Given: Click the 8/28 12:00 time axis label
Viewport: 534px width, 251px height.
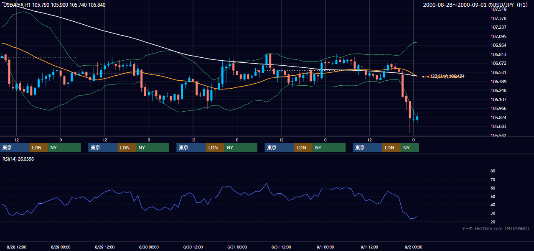Looking at the screenshot, I should click(x=17, y=247).
